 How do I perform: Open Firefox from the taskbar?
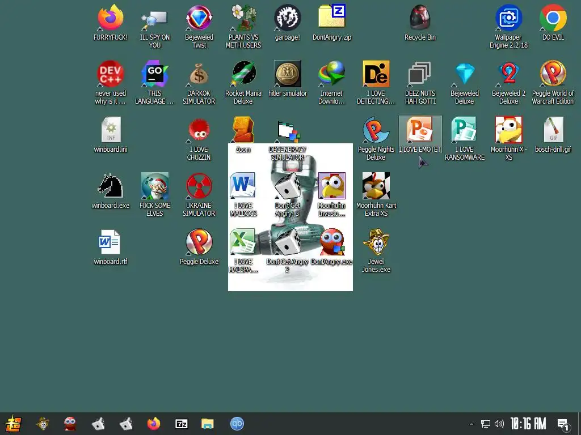pos(153,424)
